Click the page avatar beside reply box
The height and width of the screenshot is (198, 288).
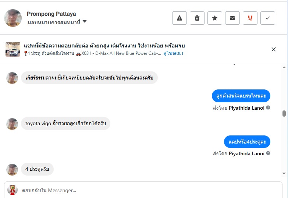click(x=13, y=190)
